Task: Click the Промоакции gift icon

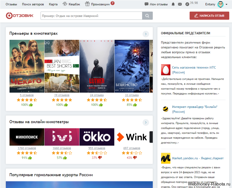Action: (x=87, y=4)
